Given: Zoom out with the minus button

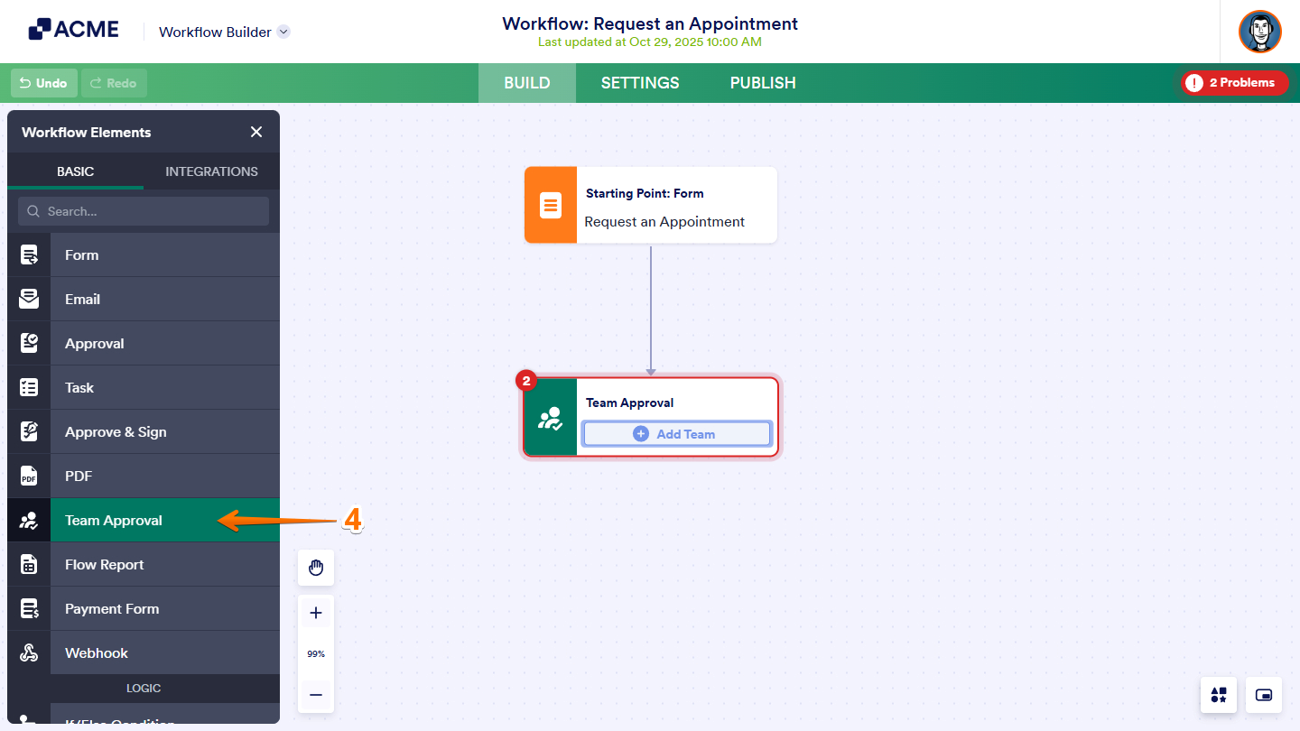Looking at the screenshot, I should tap(316, 695).
